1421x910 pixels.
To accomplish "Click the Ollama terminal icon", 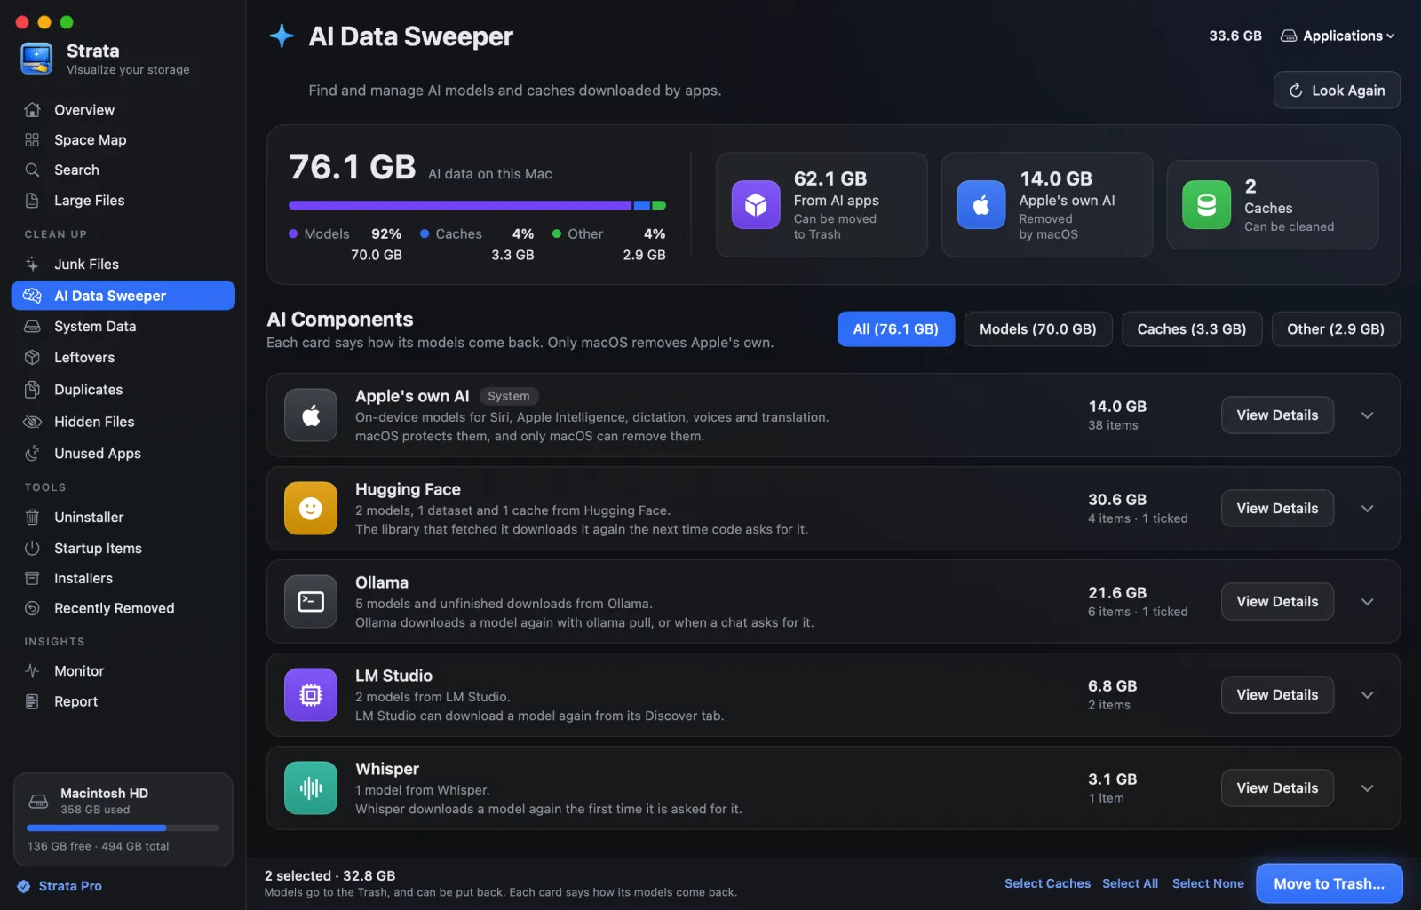I will 311,602.
